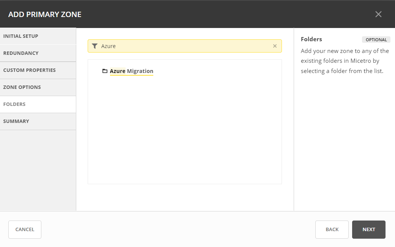Image resolution: width=395 pixels, height=247 pixels.
Task: Open the Redundancy step
Action: [x=38, y=53]
